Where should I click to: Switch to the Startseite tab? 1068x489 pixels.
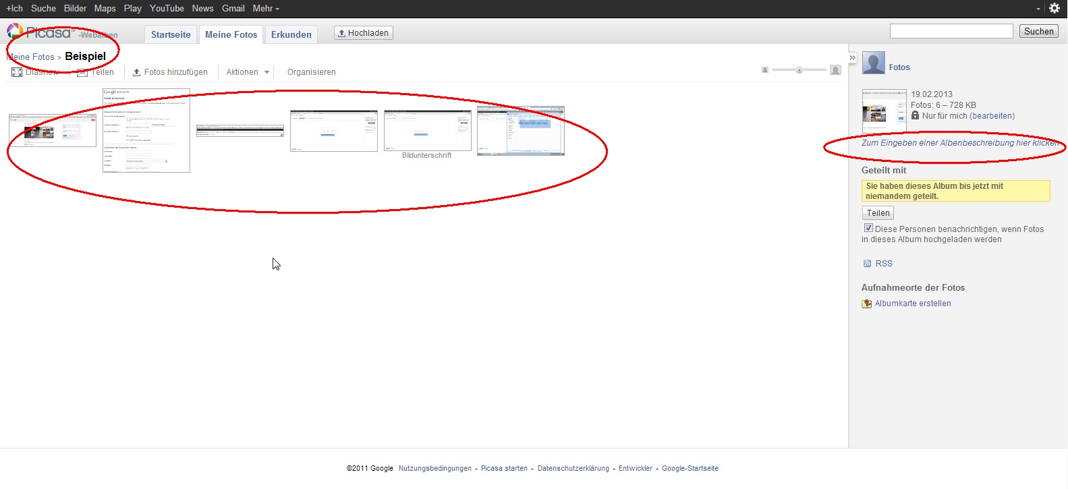point(171,34)
